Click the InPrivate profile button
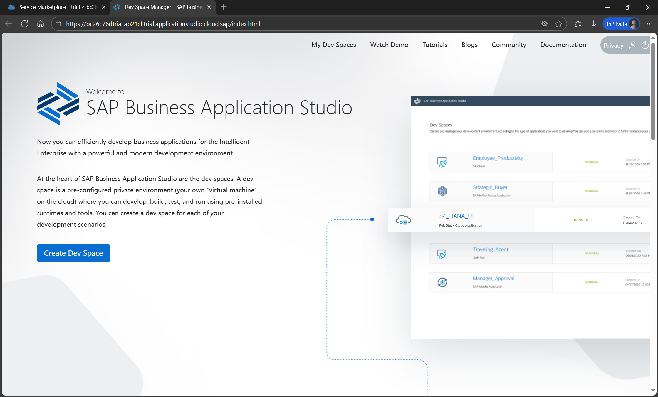The image size is (658, 397). point(622,24)
